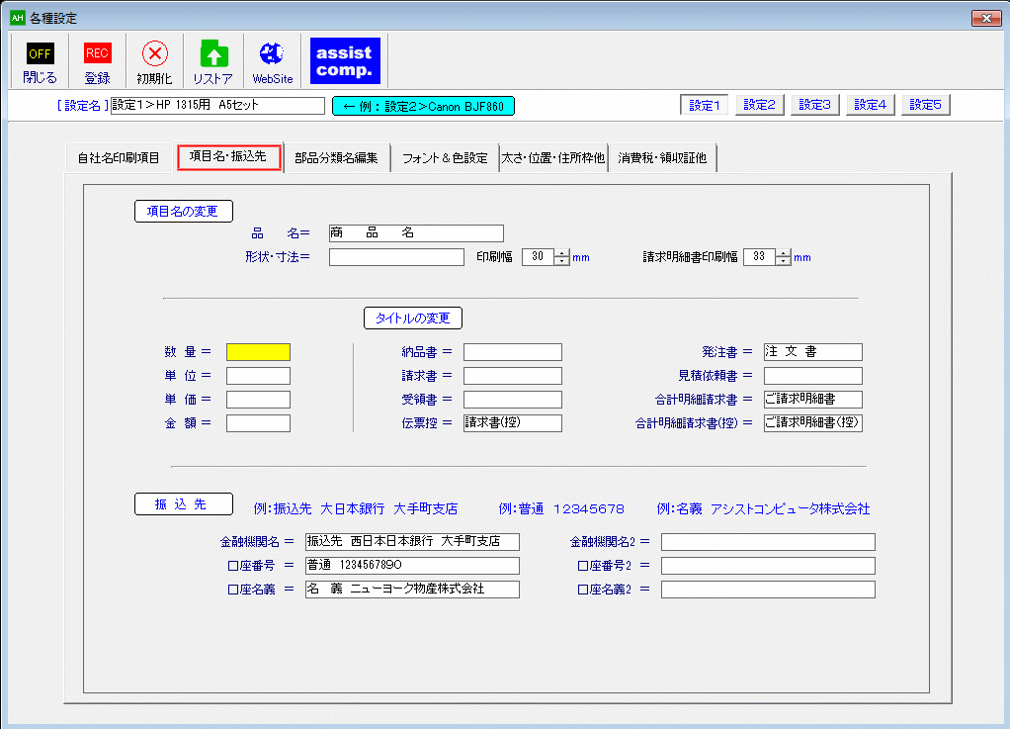1010x729 pixels.
Task: Click the 設定名 text field
Action: [217, 105]
